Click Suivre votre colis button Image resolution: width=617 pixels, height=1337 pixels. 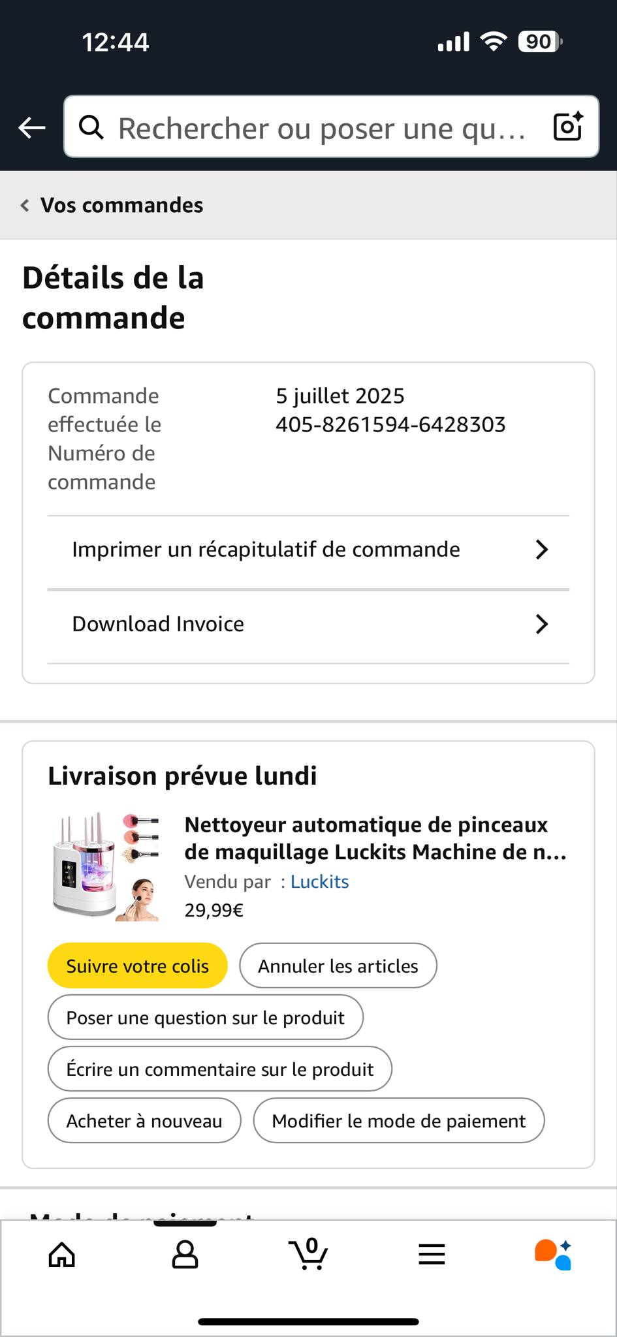coord(137,966)
